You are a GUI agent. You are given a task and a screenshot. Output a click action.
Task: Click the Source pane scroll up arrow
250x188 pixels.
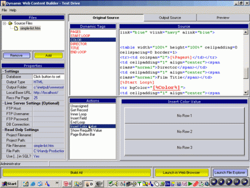245,32
